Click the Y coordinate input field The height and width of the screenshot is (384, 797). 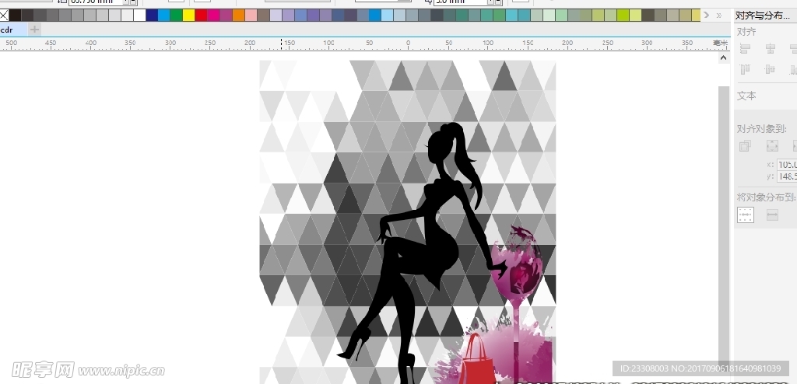pos(786,176)
